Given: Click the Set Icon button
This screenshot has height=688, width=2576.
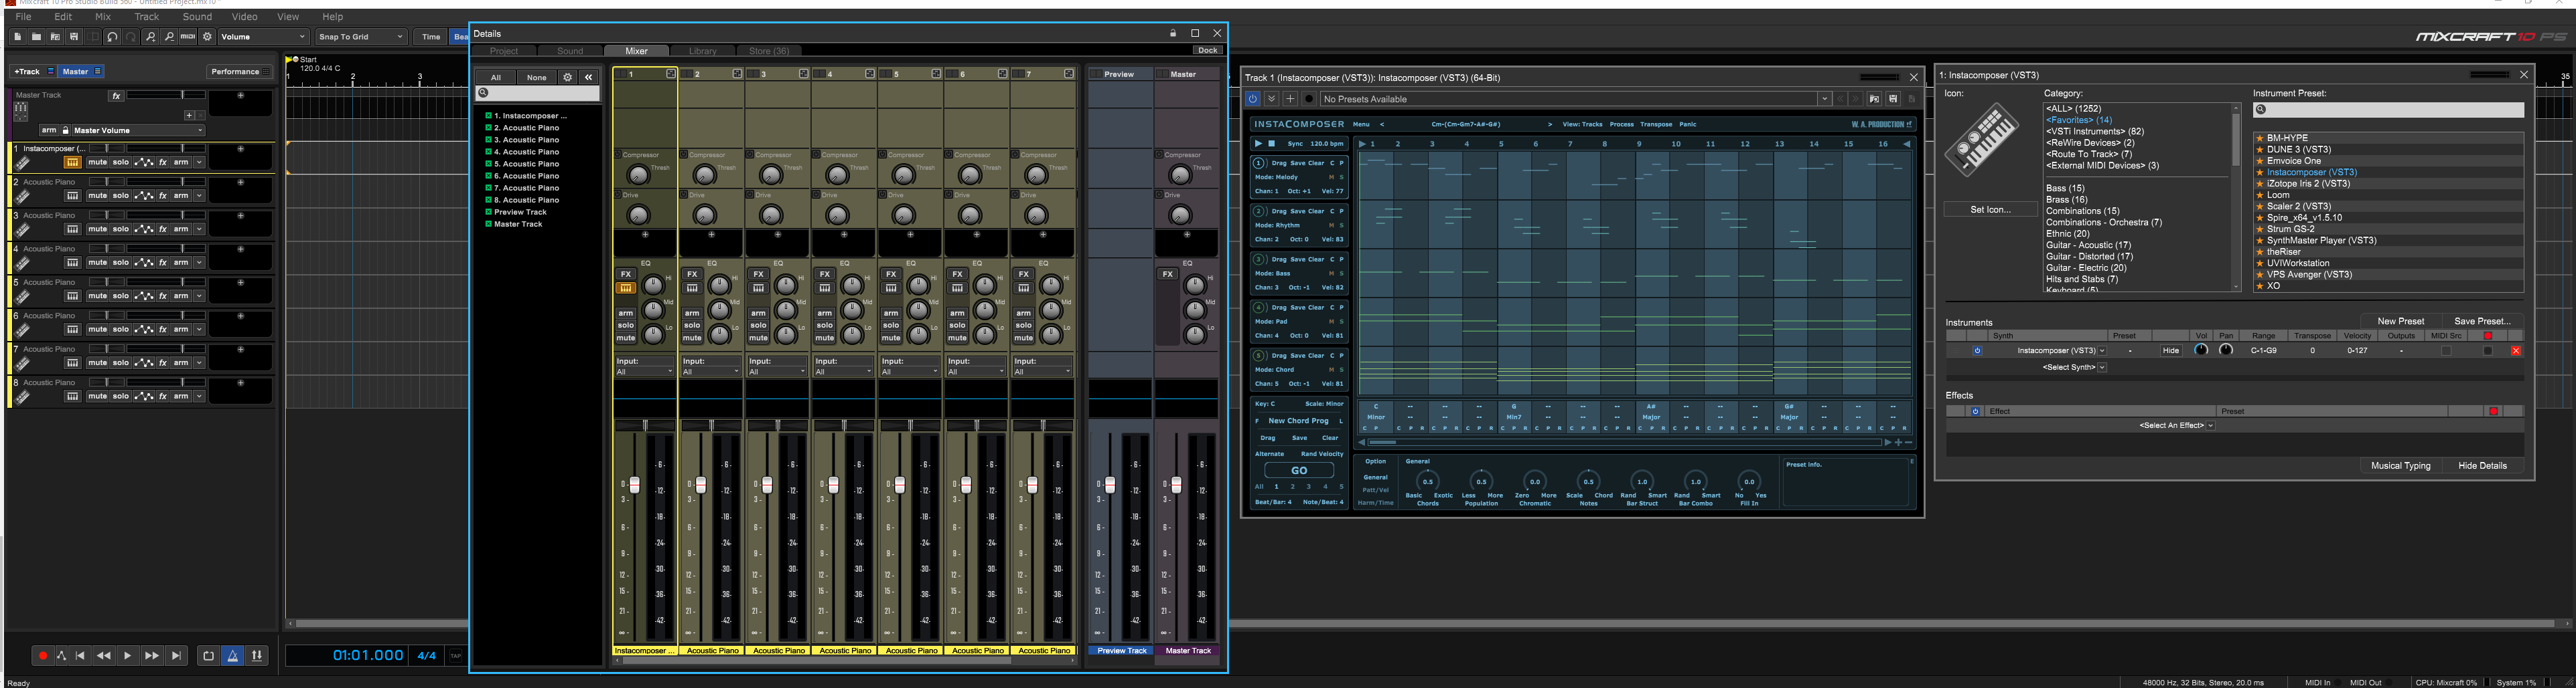Looking at the screenshot, I should pos(1990,210).
